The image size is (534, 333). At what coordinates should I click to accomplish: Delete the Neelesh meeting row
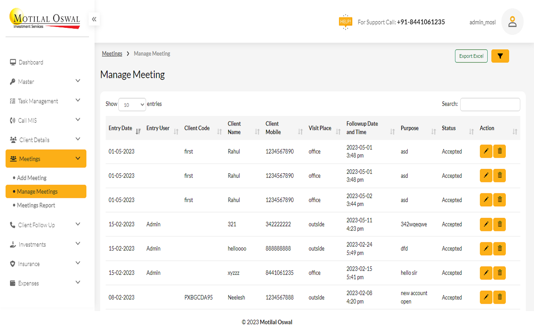point(500,297)
